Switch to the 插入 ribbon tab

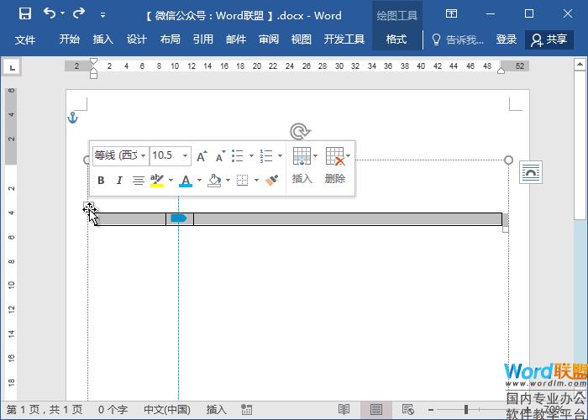pyautogui.click(x=102, y=39)
